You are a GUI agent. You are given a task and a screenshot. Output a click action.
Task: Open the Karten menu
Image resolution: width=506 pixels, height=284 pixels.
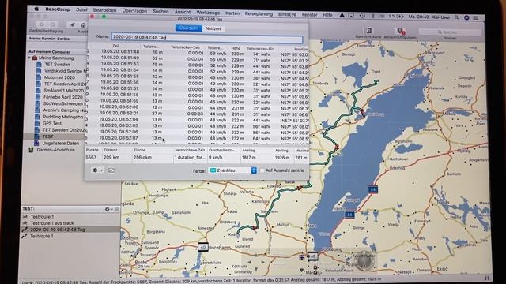(x=232, y=13)
